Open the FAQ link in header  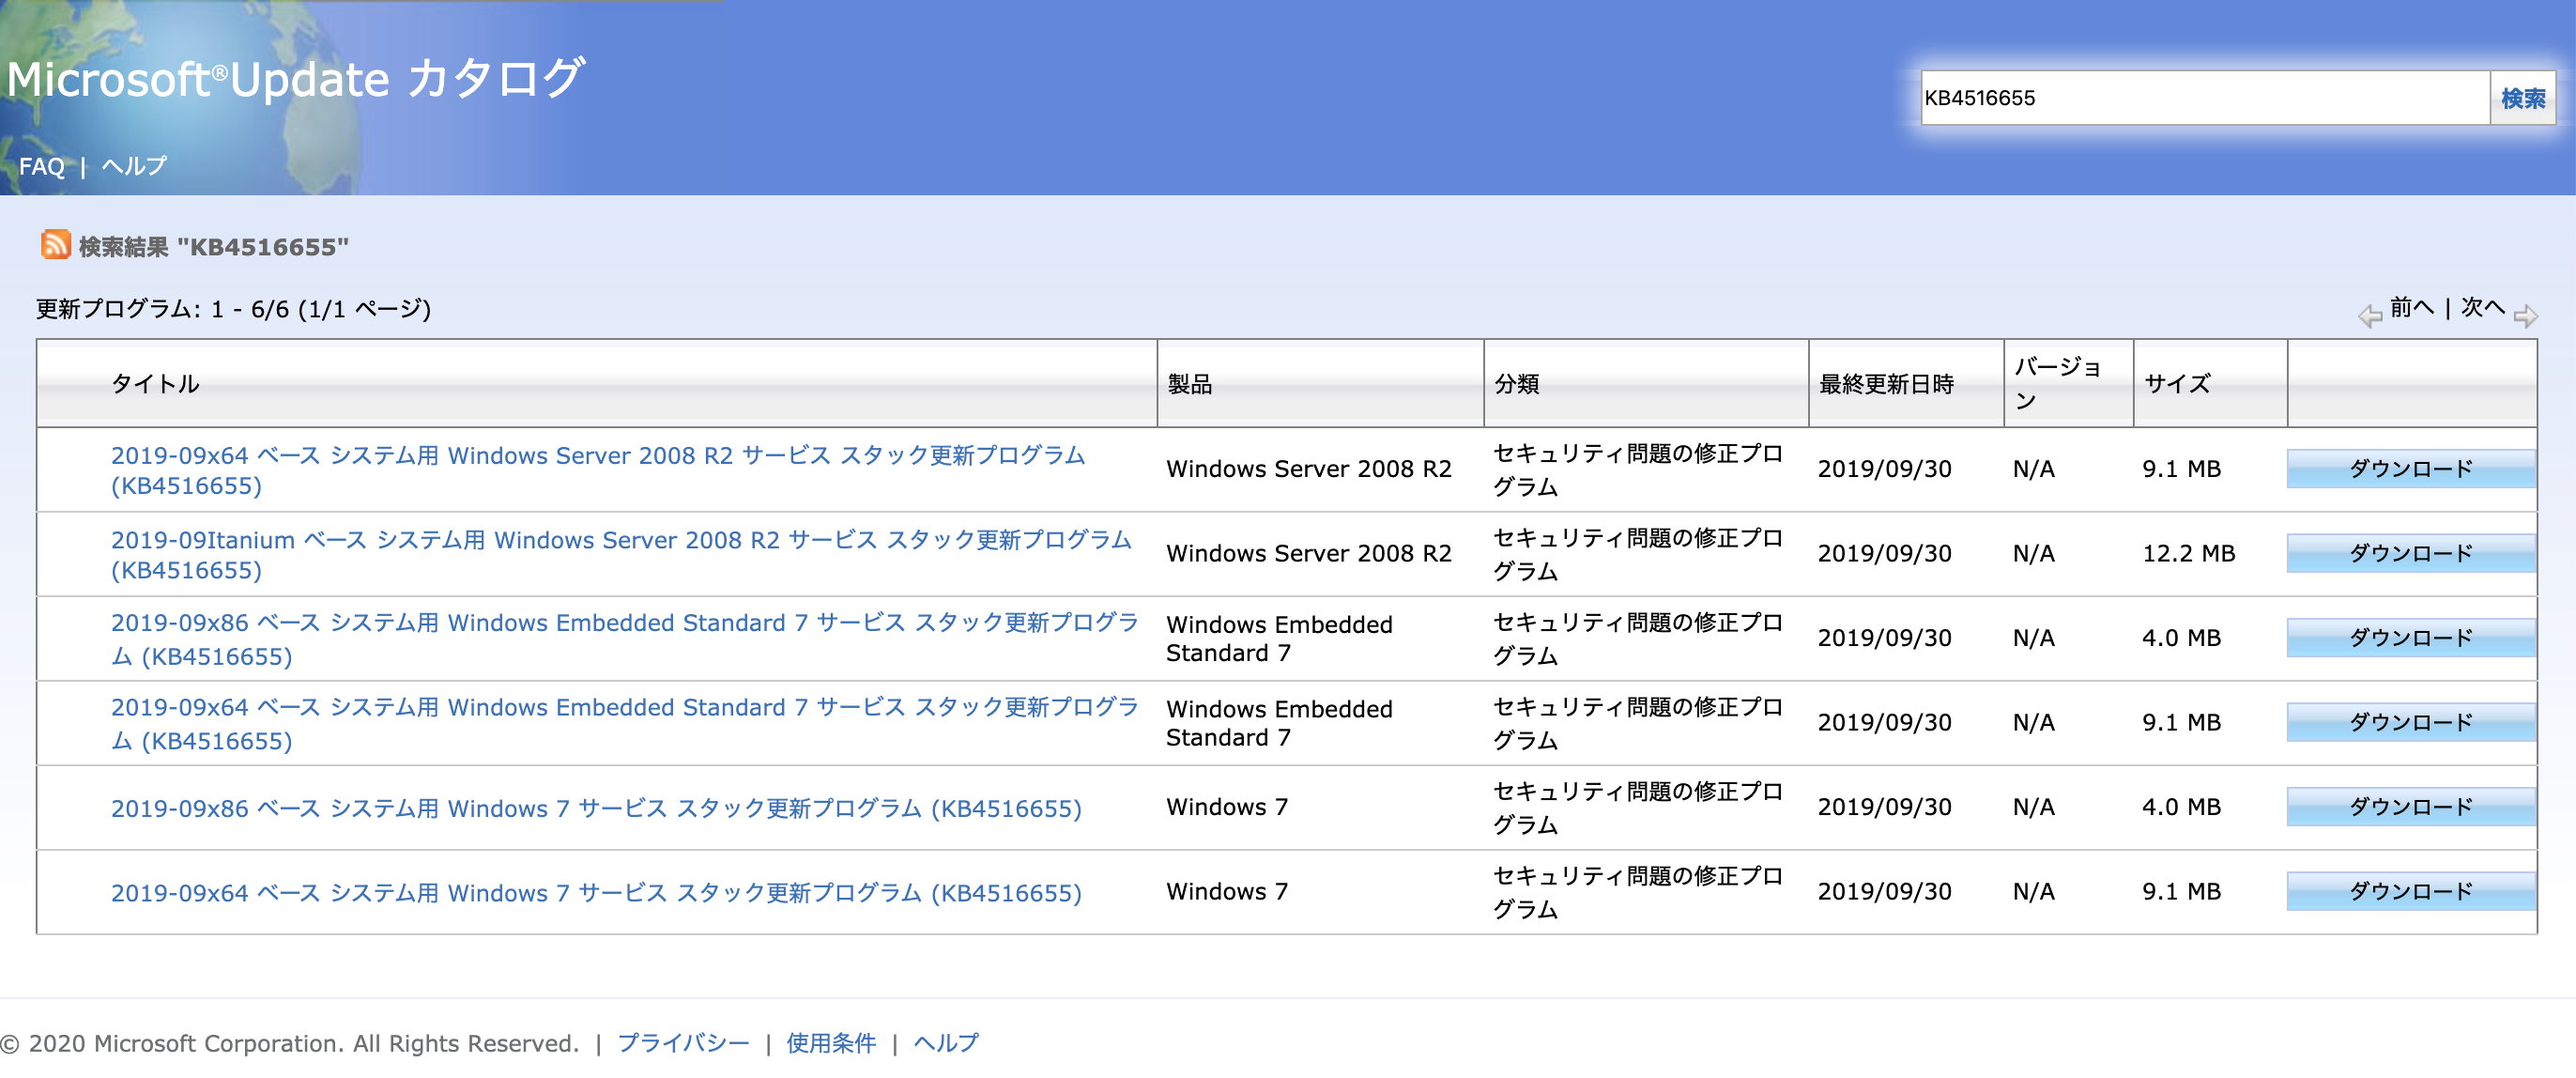pos(42,166)
